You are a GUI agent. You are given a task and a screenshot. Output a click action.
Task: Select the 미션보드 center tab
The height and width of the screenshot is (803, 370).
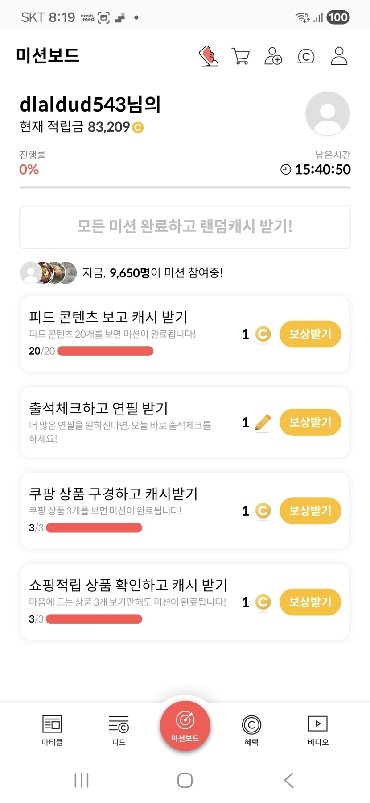click(x=185, y=726)
